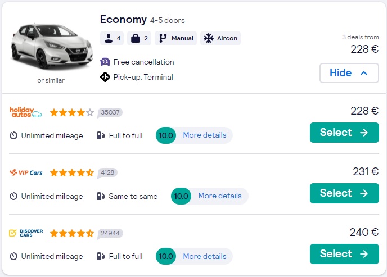Click the Free cancellation icon
This screenshot has width=387, height=277.
pos(105,62)
